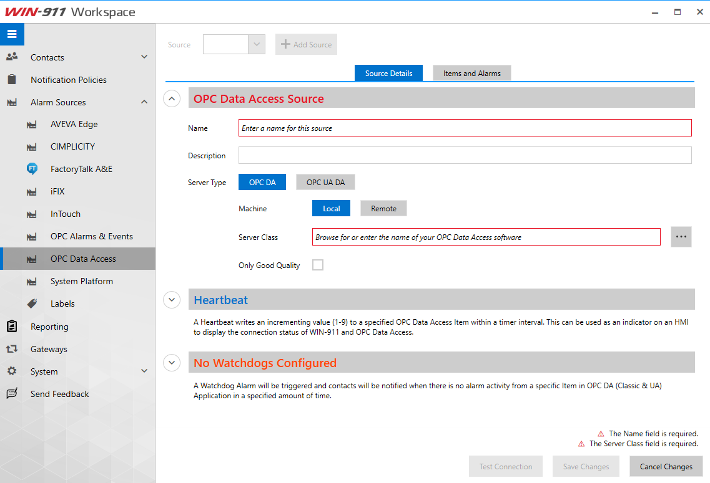Image resolution: width=710 pixels, height=483 pixels.
Task: Click the Notification Policies clipboard icon
Action: click(x=12, y=80)
